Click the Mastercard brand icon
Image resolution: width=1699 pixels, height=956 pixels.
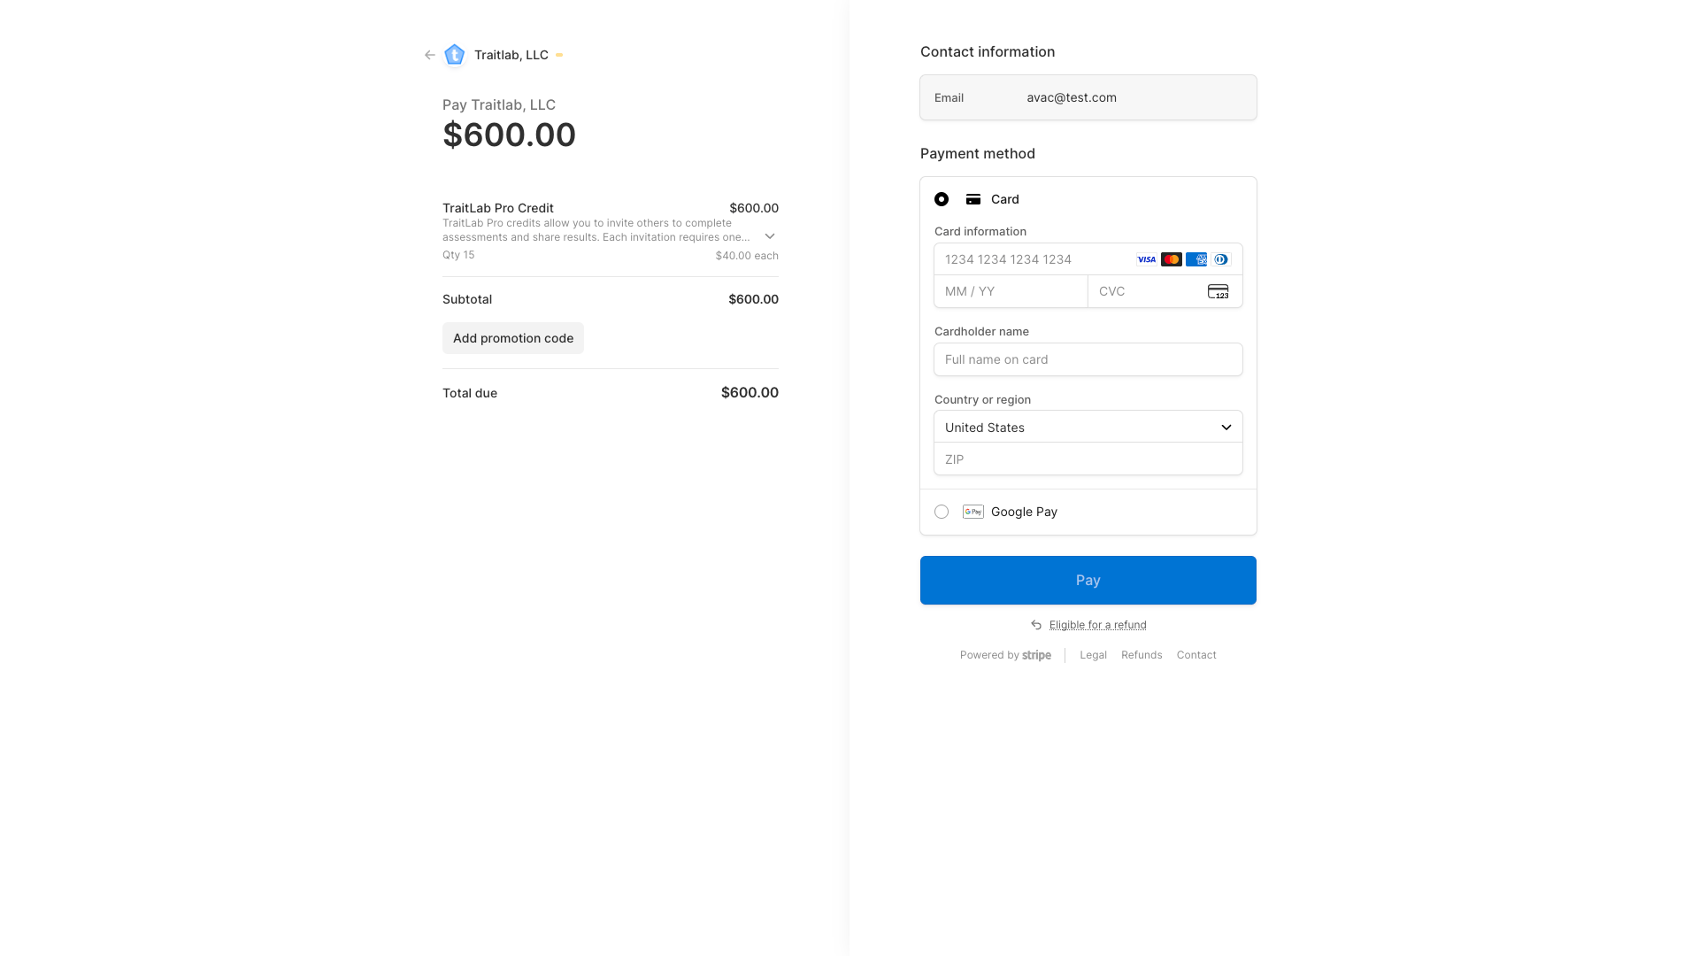[x=1172, y=259]
